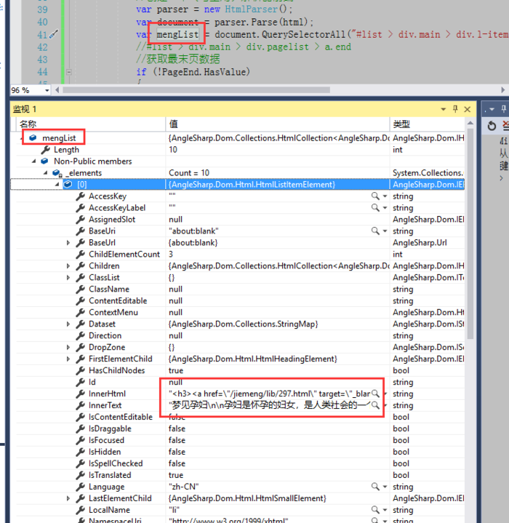The height and width of the screenshot is (523, 509).
Task: Expand the DropZone node
Action: pos(68,347)
